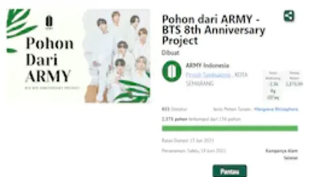
Task: Click the ARMY Indonesia round green logo
Action: coord(171,71)
